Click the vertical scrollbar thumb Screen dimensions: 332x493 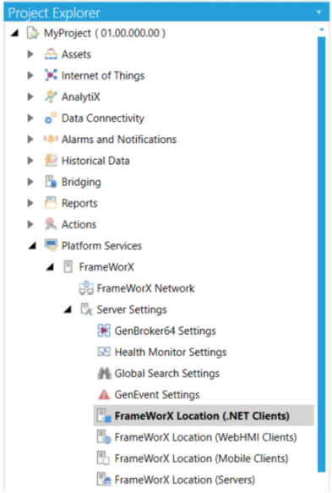321,255
